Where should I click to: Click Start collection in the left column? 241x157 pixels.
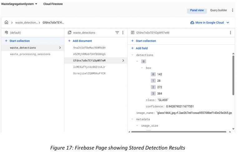tap(19, 41)
